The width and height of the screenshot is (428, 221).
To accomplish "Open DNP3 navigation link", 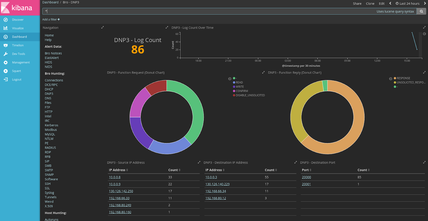I will point(49,94).
